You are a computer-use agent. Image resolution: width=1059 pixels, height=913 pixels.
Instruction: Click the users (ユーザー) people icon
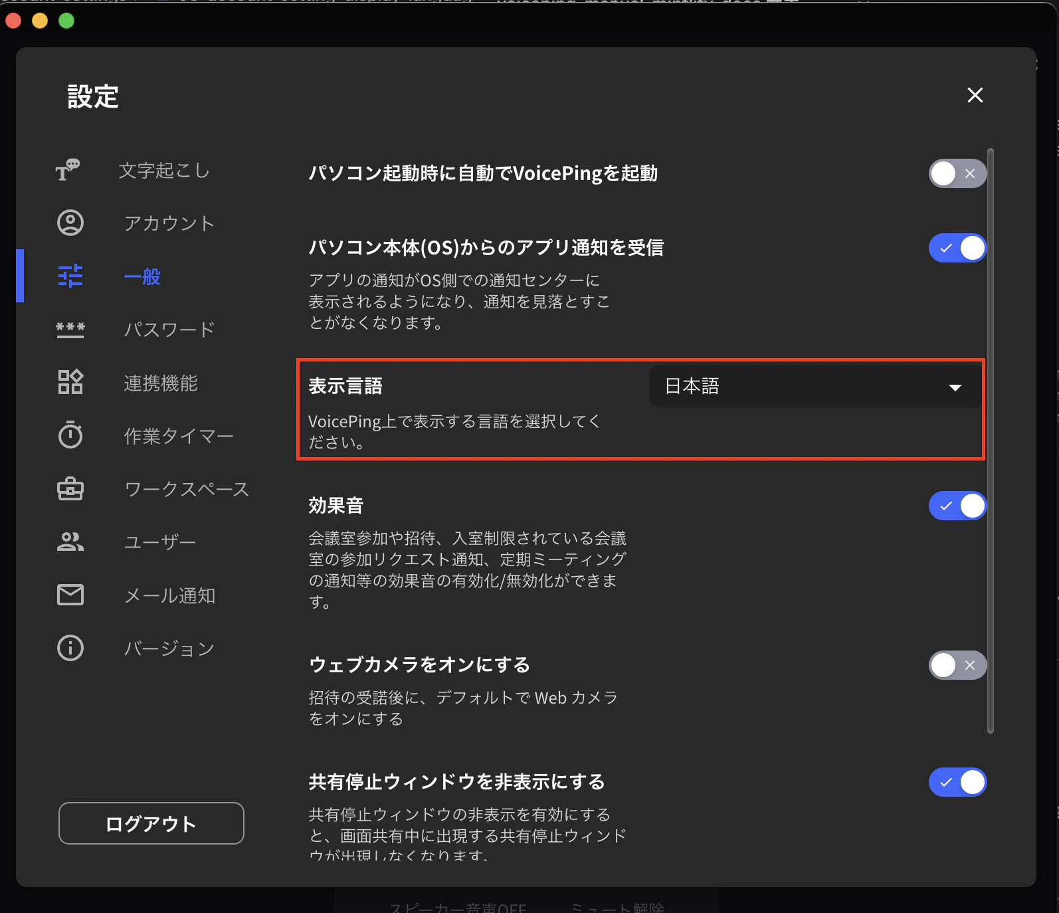70,542
